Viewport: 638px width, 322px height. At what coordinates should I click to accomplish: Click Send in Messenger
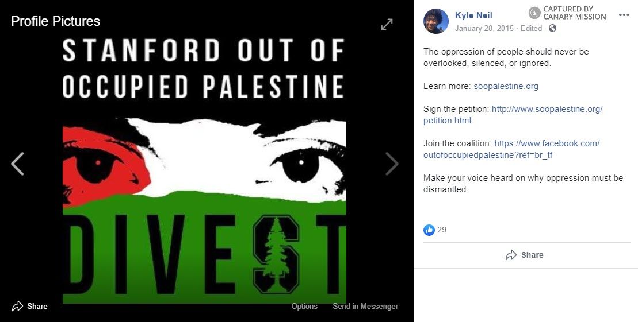pos(365,306)
